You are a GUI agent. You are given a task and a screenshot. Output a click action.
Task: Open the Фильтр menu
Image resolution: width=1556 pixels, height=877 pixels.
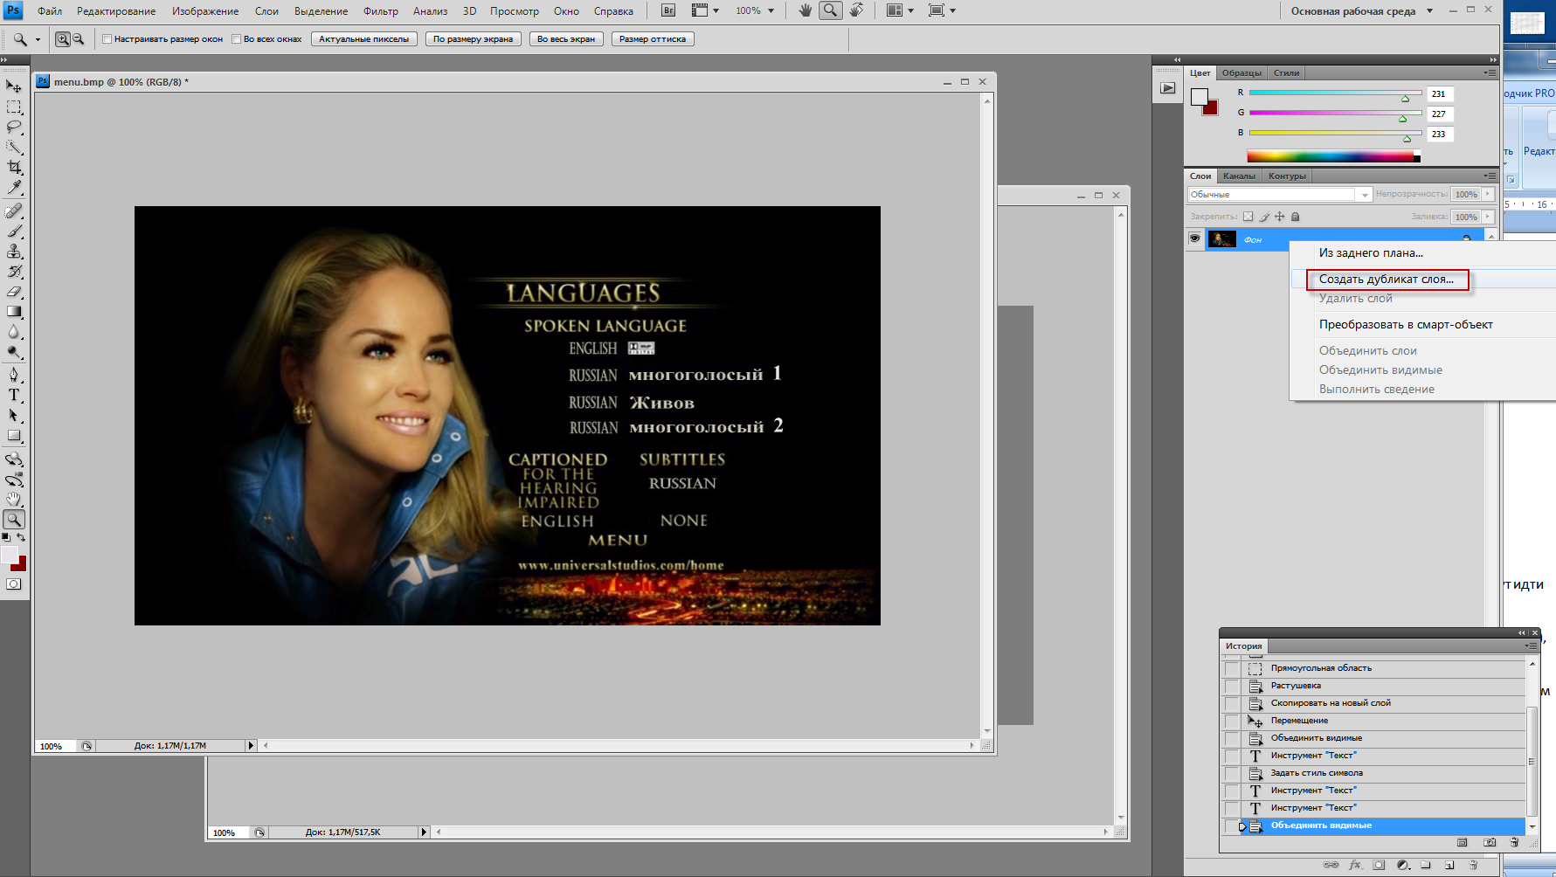[380, 11]
